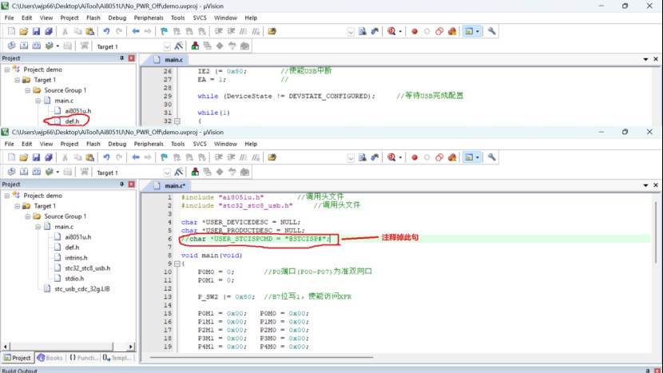Click Navigate Backward arrow in lower window

click(135, 157)
